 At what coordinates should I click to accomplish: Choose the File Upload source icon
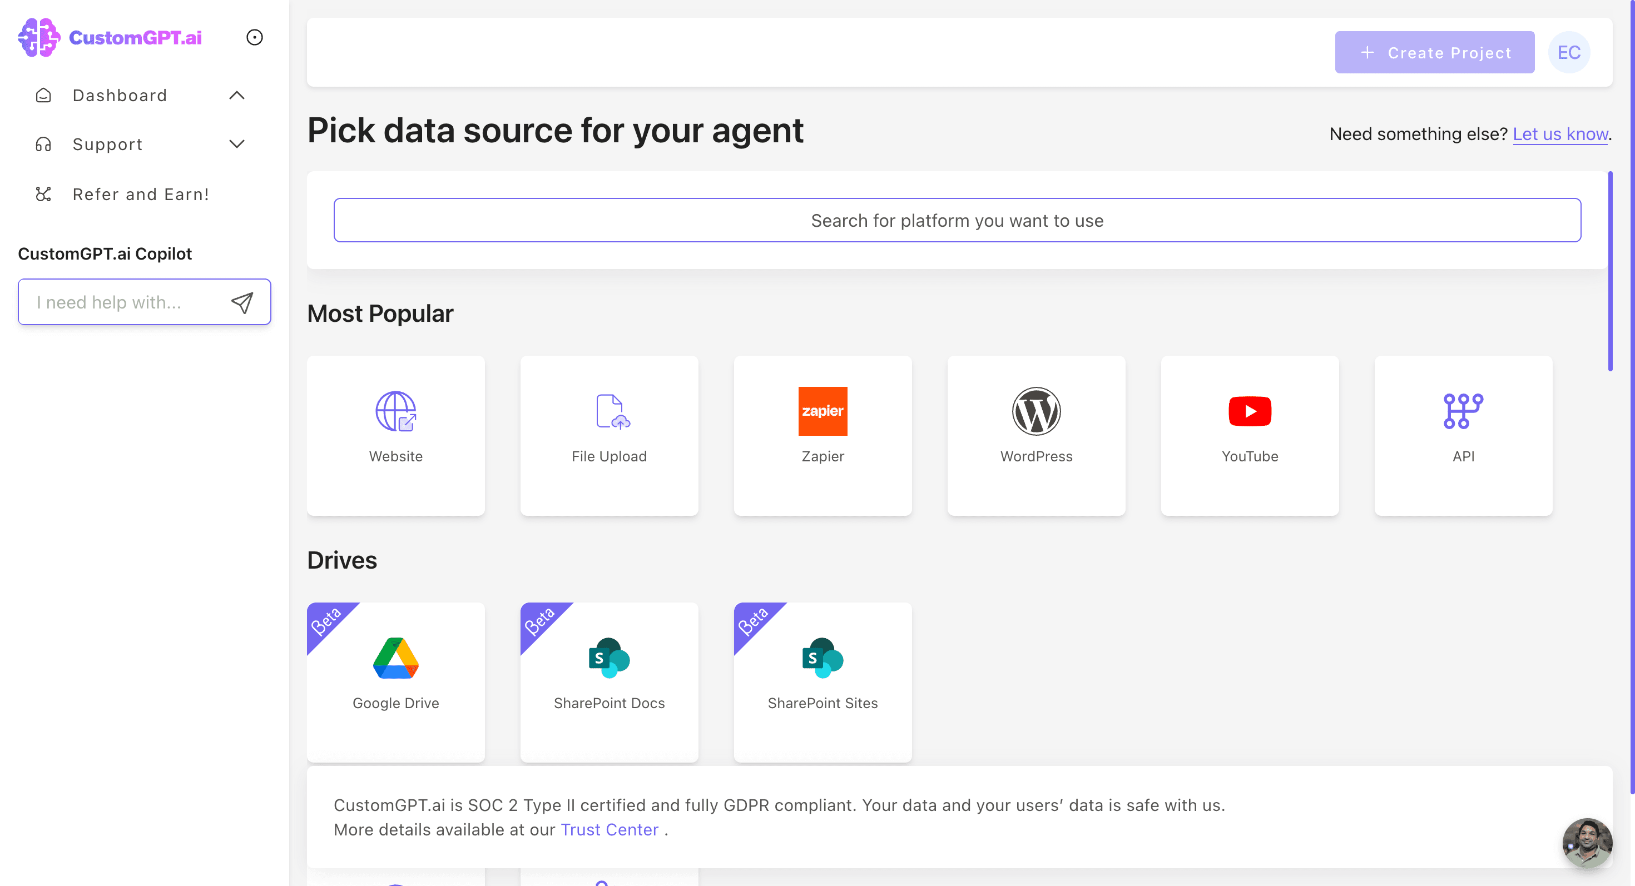click(610, 411)
